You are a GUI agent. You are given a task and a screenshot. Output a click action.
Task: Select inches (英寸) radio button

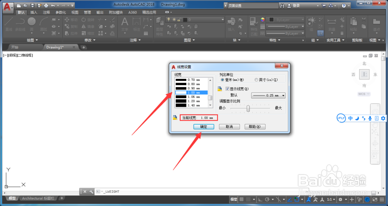(x=256, y=80)
